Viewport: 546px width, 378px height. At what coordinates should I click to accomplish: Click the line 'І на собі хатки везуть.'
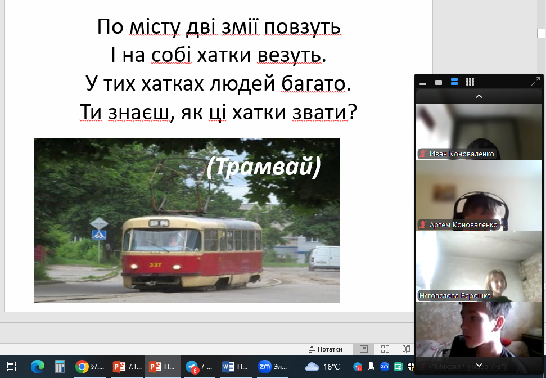point(219,55)
